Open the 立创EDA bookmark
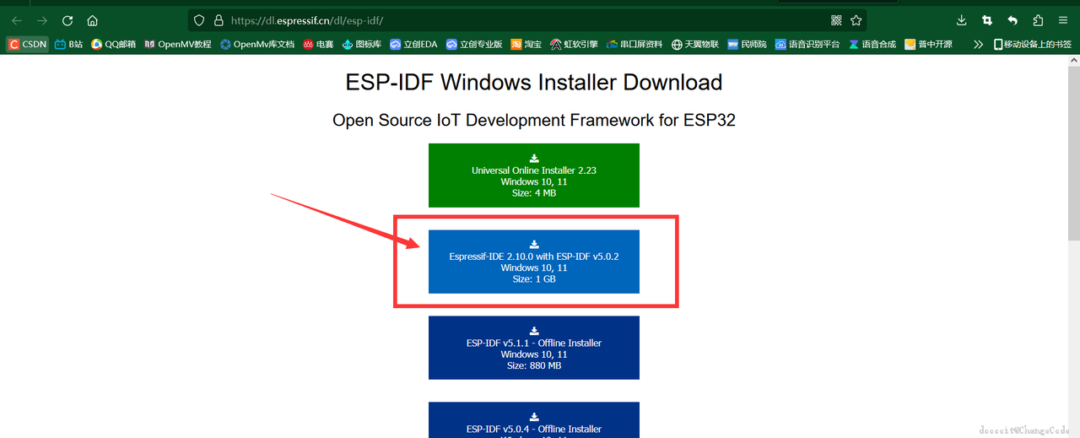The width and height of the screenshot is (1080, 438). [x=413, y=44]
